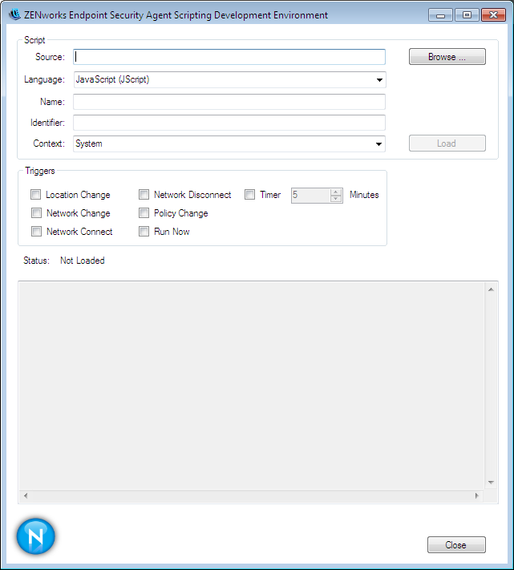Check the Network Change trigger
514x570 pixels.
coord(36,212)
